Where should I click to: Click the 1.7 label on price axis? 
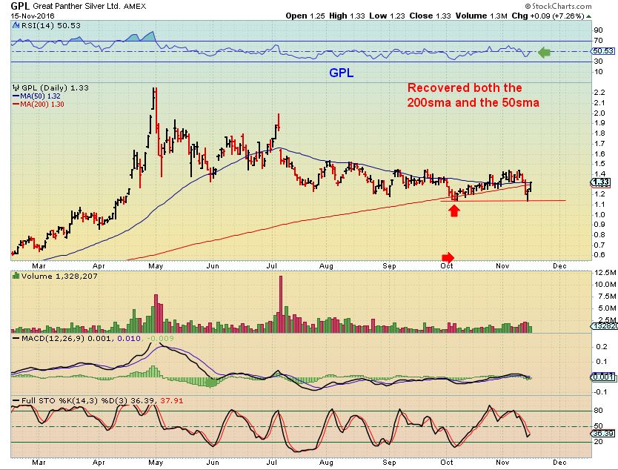point(599,144)
